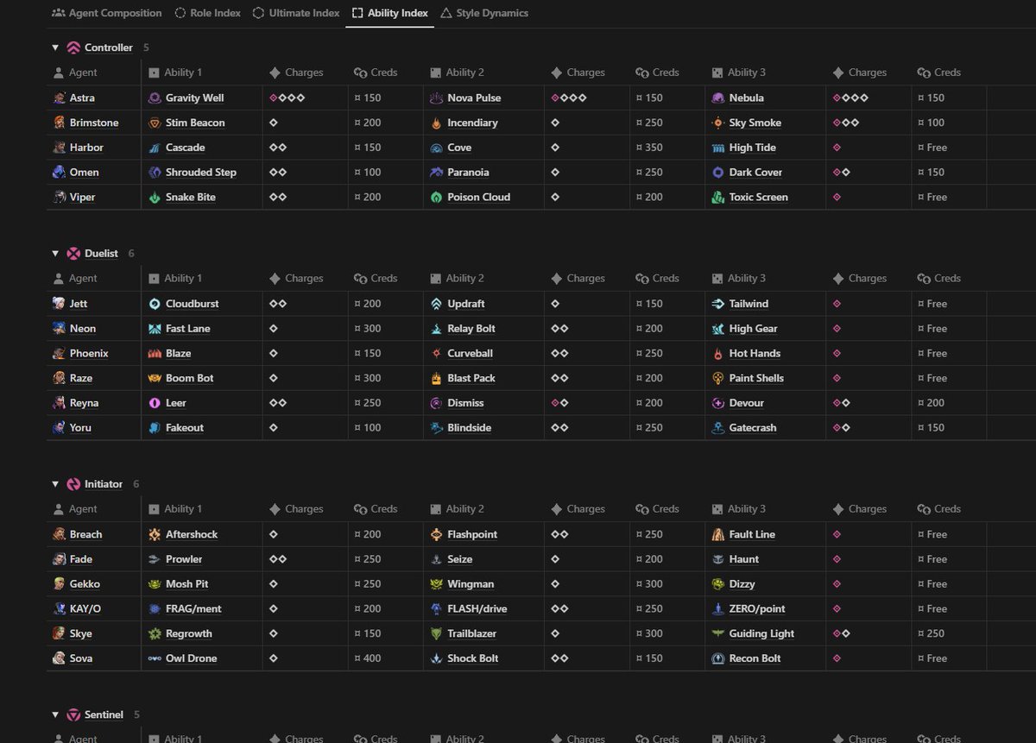Open the Phoenix agent row

89,353
